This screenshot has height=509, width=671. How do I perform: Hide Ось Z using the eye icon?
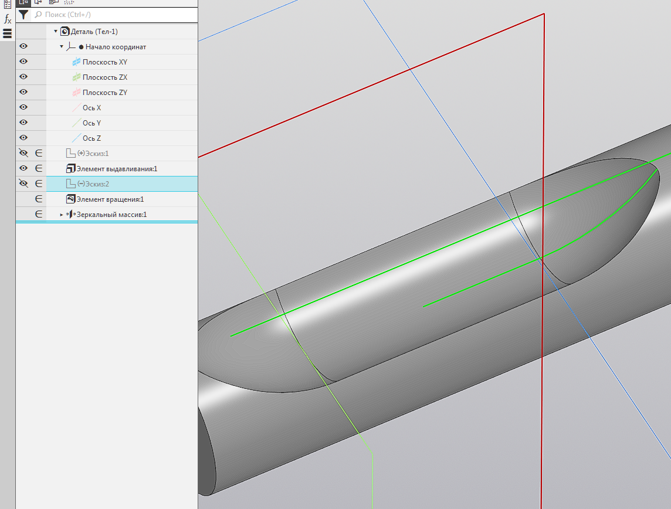pyautogui.click(x=23, y=138)
